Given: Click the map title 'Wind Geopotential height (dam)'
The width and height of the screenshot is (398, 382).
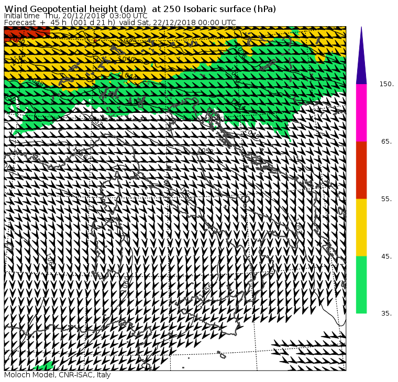Looking at the screenshot, I should click(75, 9).
